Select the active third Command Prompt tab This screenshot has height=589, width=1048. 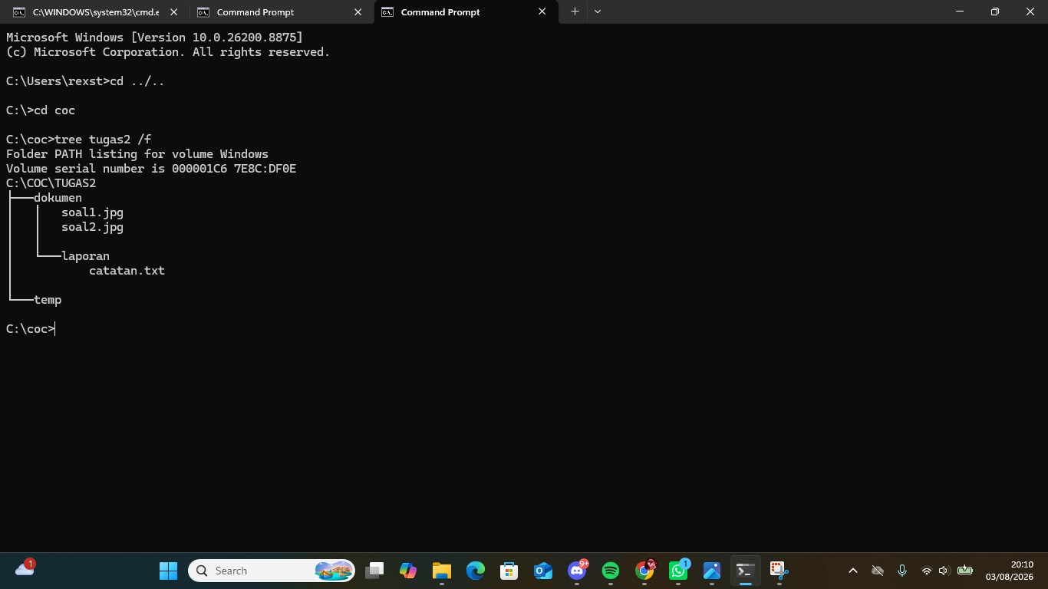click(465, 12)
